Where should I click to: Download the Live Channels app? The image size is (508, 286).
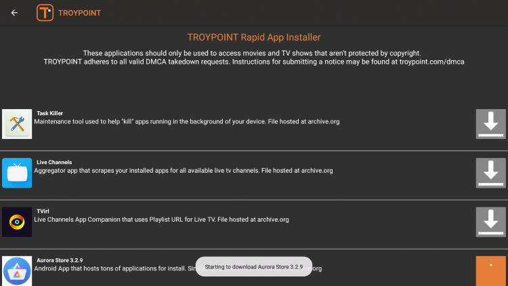point(490,173)
